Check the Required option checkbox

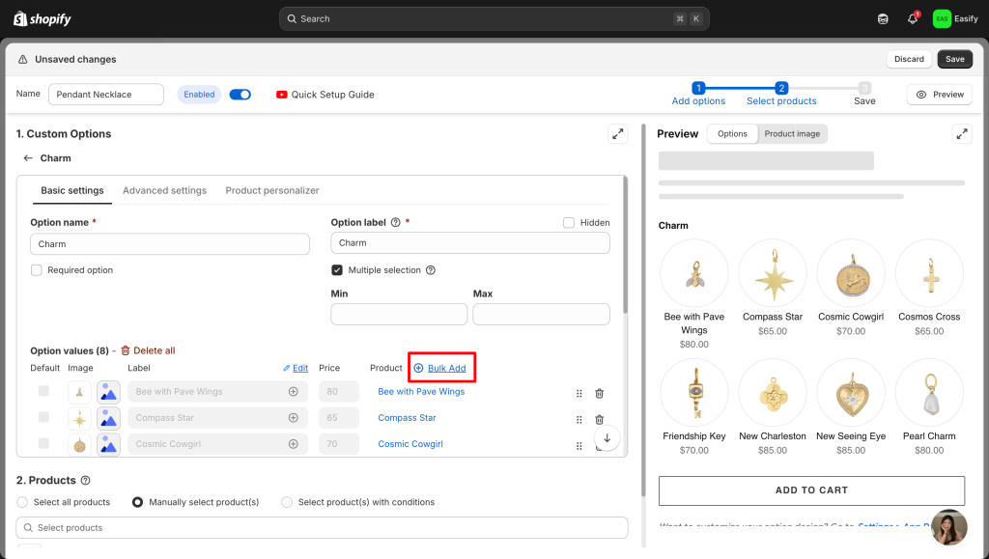tap(37, 270)
